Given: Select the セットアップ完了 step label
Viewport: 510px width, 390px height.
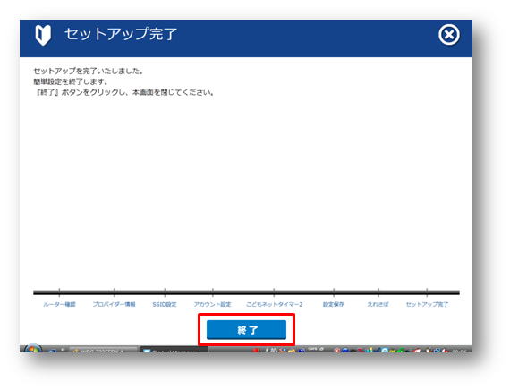Looking at the screenshot, I should pos(427,304).
